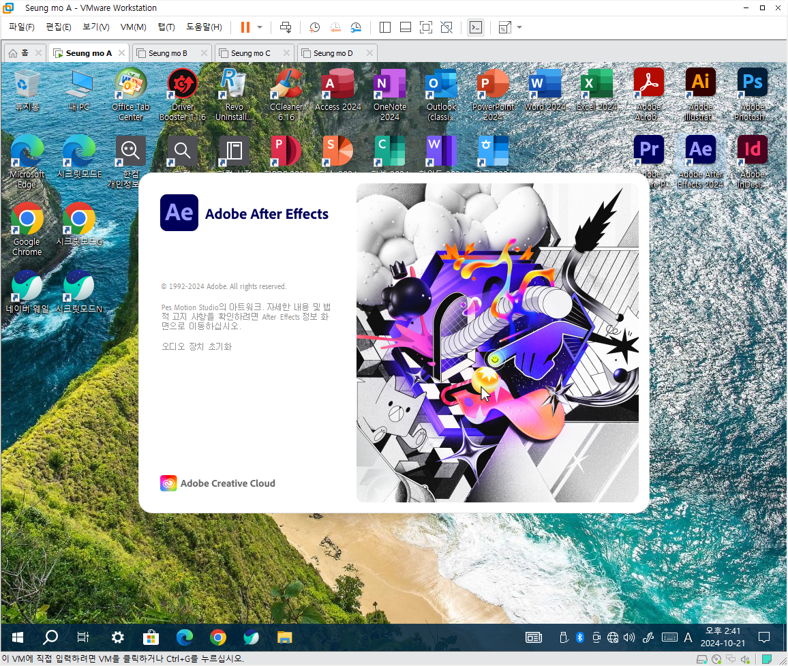Click the VMware pause button
The height and width of the screenshot is (666, 788).
point(245,27)
